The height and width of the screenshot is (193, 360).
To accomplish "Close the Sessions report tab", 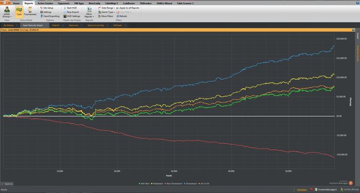I will pos(82,25).
